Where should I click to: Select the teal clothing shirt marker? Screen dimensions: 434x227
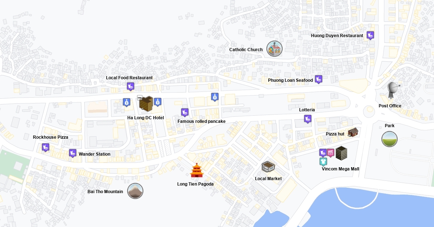323,161
